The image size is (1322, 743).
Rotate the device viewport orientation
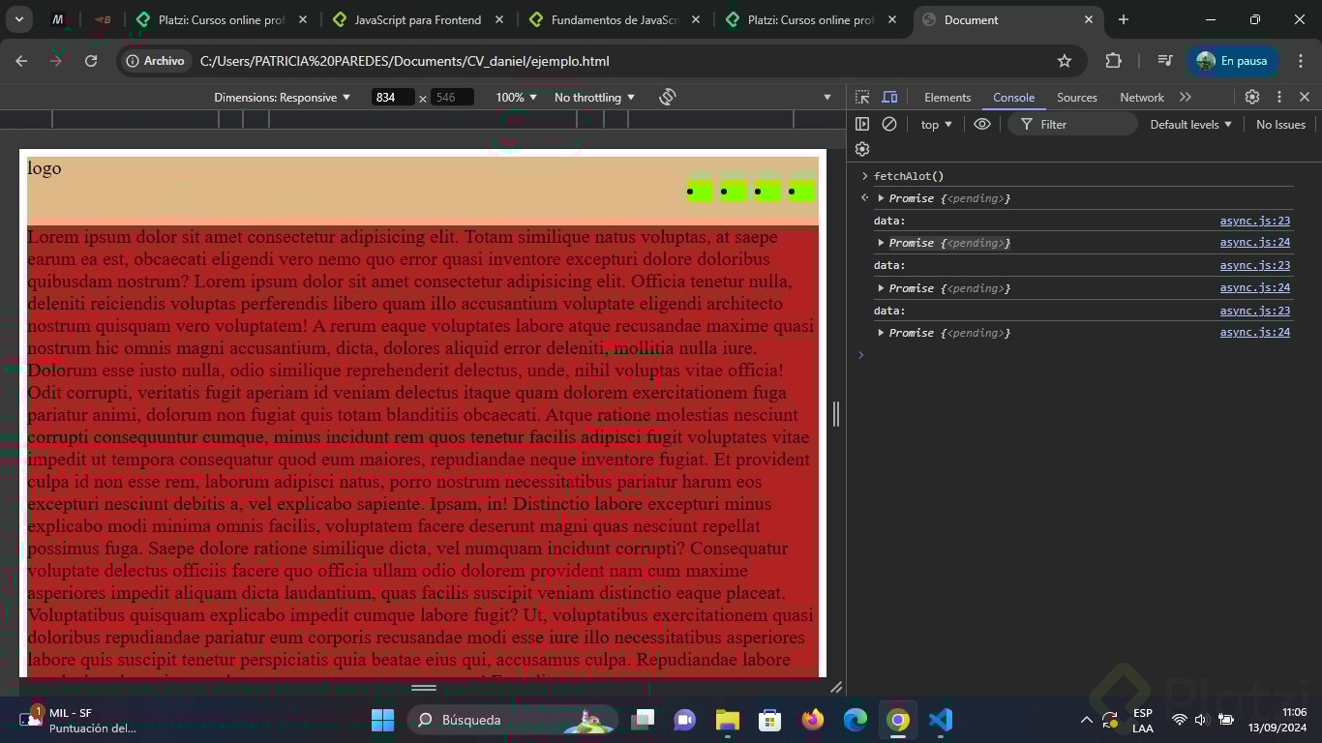click(x=667, y=97)
